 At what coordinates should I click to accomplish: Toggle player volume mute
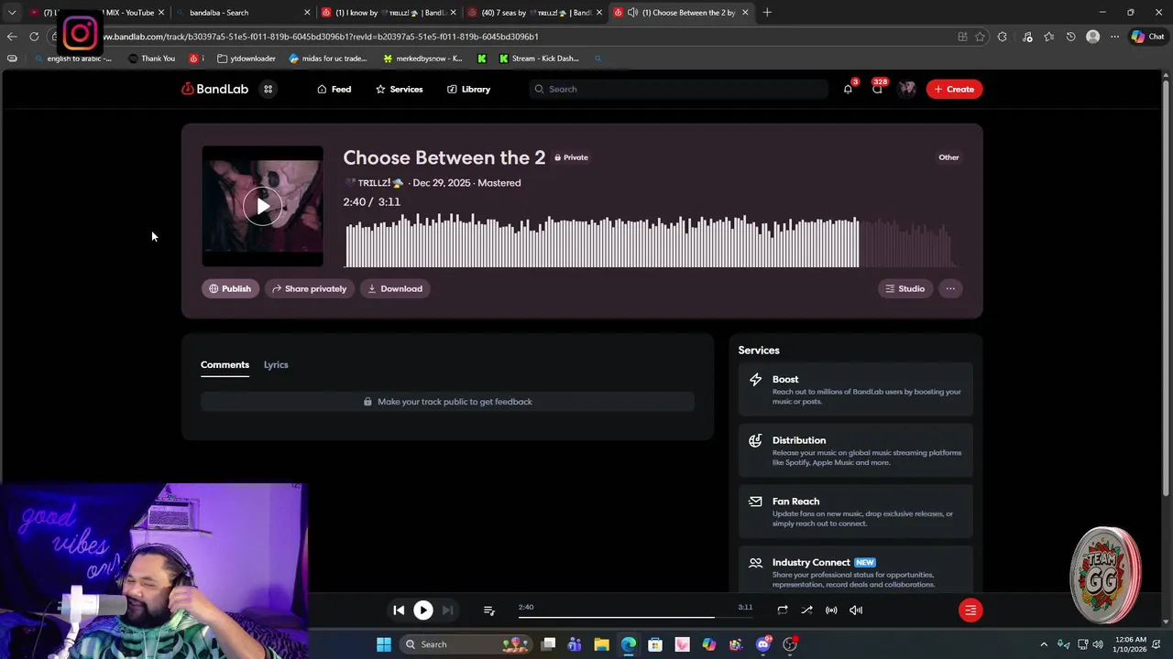(x=856, y=610)
